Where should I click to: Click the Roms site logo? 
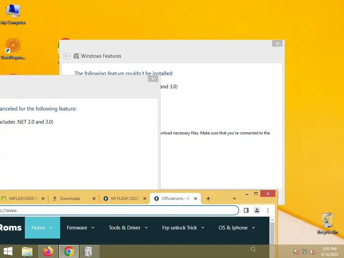tap(11, 227)
